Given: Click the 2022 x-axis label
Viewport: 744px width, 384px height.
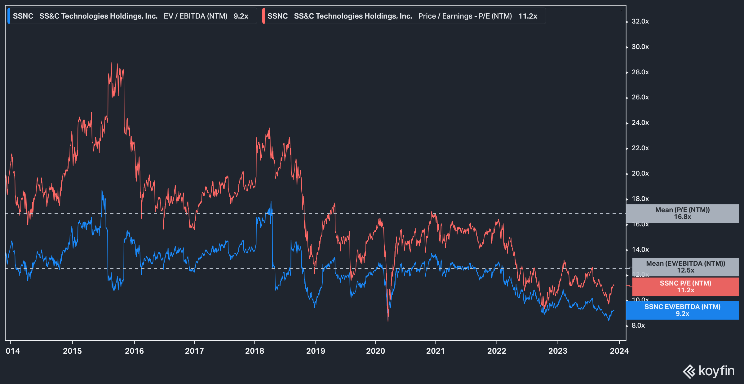Looking at the screenshot, I should pos(497,351).
